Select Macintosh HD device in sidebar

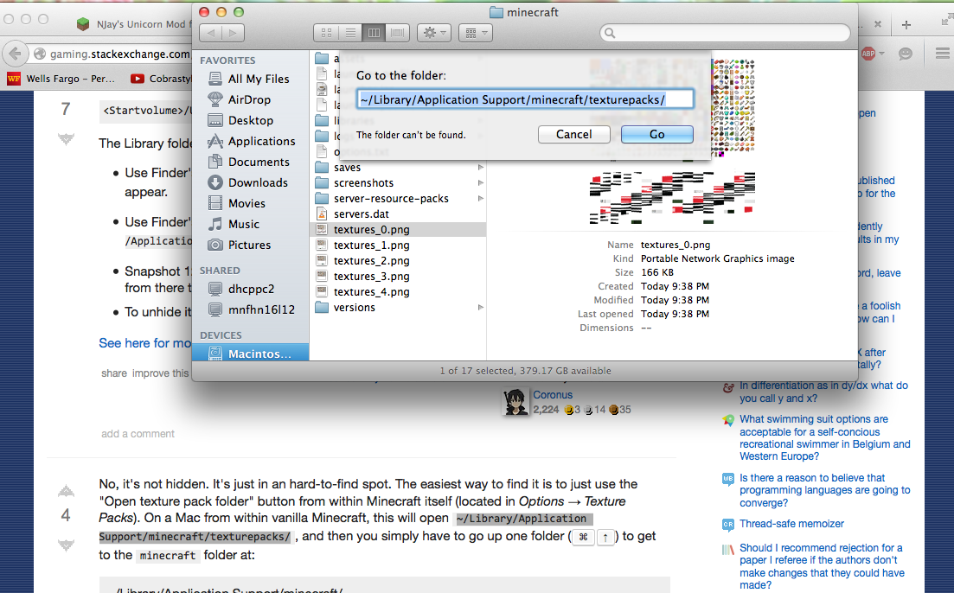click(250, 354)
